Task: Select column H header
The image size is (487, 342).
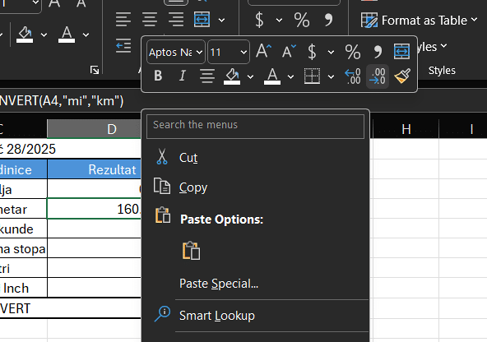Action: (x=406, y=129)
